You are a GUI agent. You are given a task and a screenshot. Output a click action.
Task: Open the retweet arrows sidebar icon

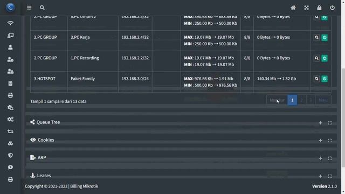point(10,131)
